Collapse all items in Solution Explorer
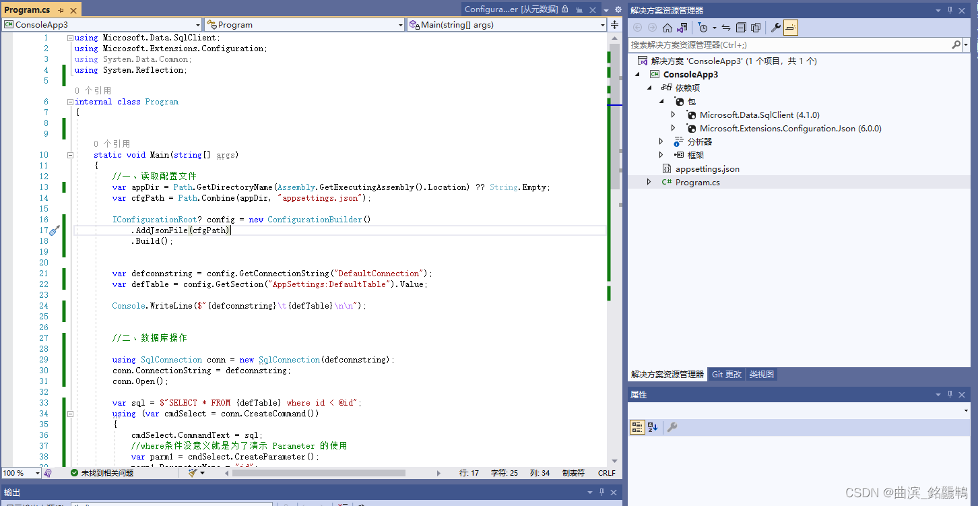This screenshot has width=978, height=506. click(x=741, y=28)
